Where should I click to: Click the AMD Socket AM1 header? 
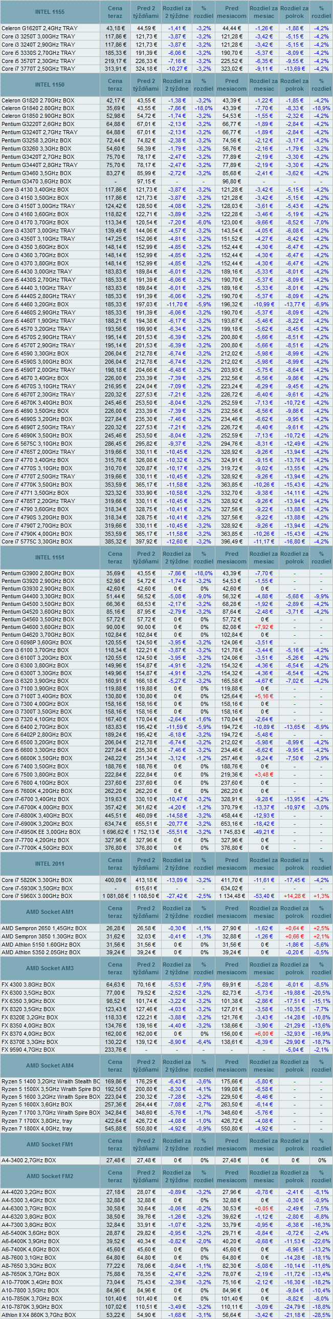50,912
